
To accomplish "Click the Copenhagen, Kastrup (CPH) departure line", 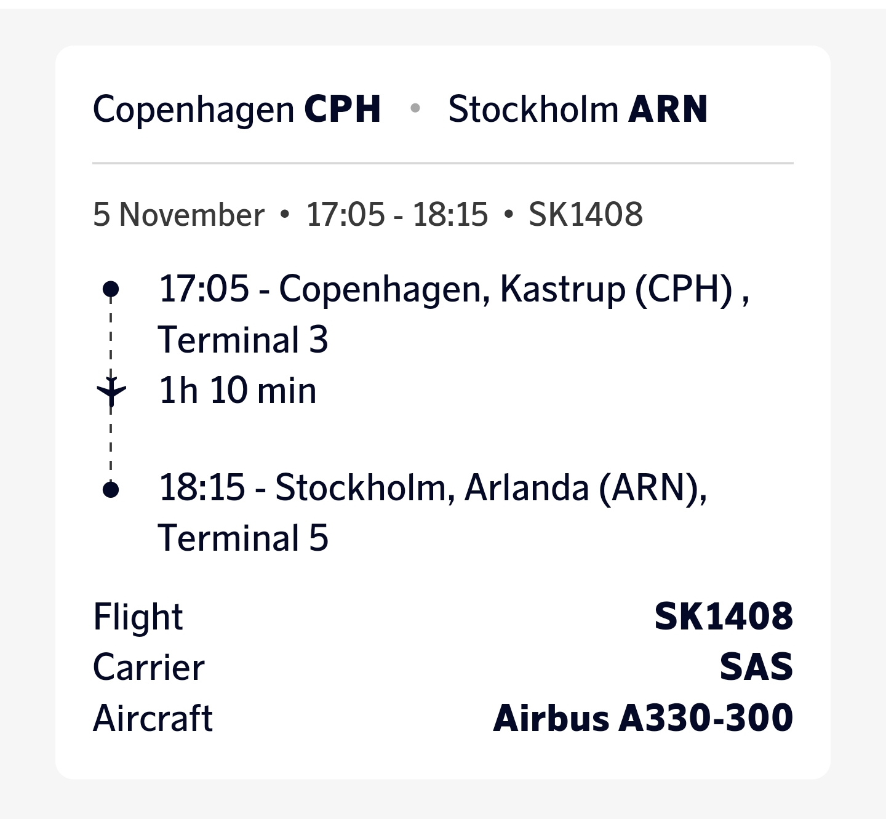I will (x=453, y=289).
